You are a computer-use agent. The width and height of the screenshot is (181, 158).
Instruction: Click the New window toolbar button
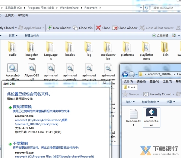point(59,28)
